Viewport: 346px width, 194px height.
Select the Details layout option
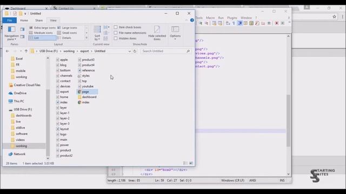[x=64, y=38]
